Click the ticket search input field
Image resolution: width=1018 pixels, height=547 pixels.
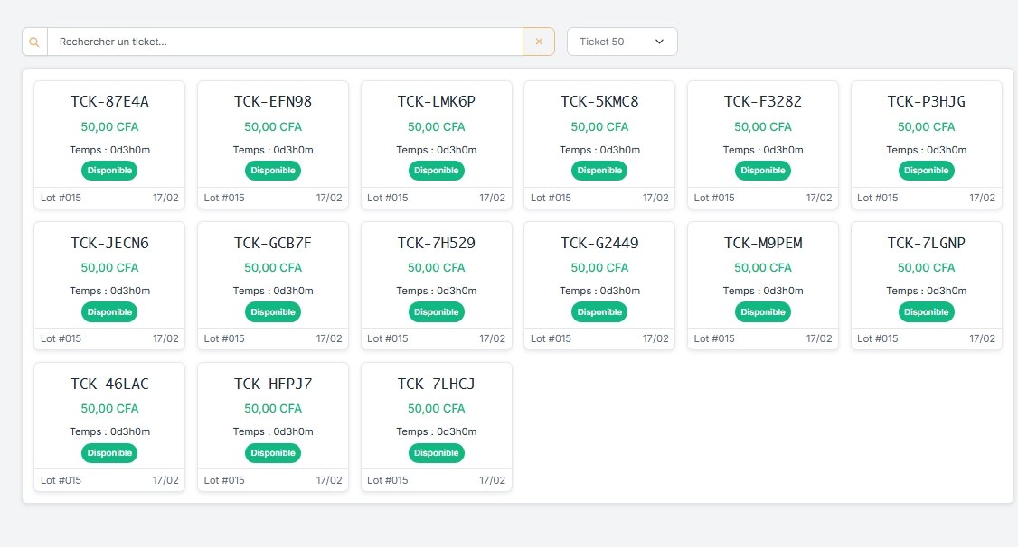coord(285,42)
